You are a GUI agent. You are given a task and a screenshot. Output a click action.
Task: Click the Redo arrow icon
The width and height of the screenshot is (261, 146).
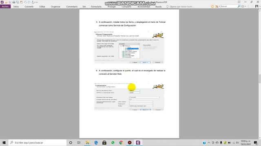[x=29, y=2]
